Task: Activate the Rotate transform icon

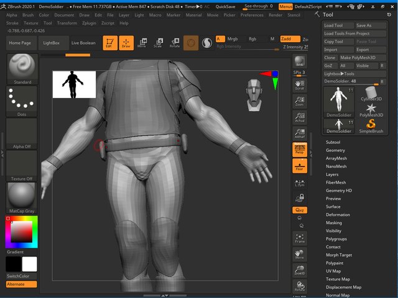Action: (174, 43)
